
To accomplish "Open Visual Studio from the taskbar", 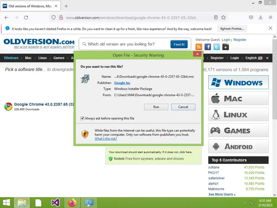I will (55, 203).
